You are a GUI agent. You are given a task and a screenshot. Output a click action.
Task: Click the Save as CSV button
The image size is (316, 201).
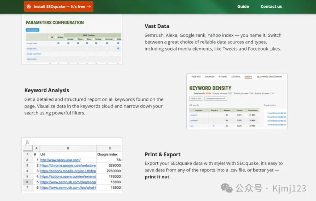click(196, 98)
